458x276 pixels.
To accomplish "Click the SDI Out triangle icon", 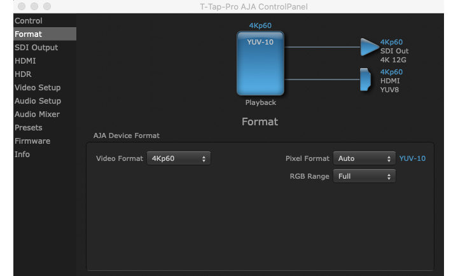I will click(368, 47).
